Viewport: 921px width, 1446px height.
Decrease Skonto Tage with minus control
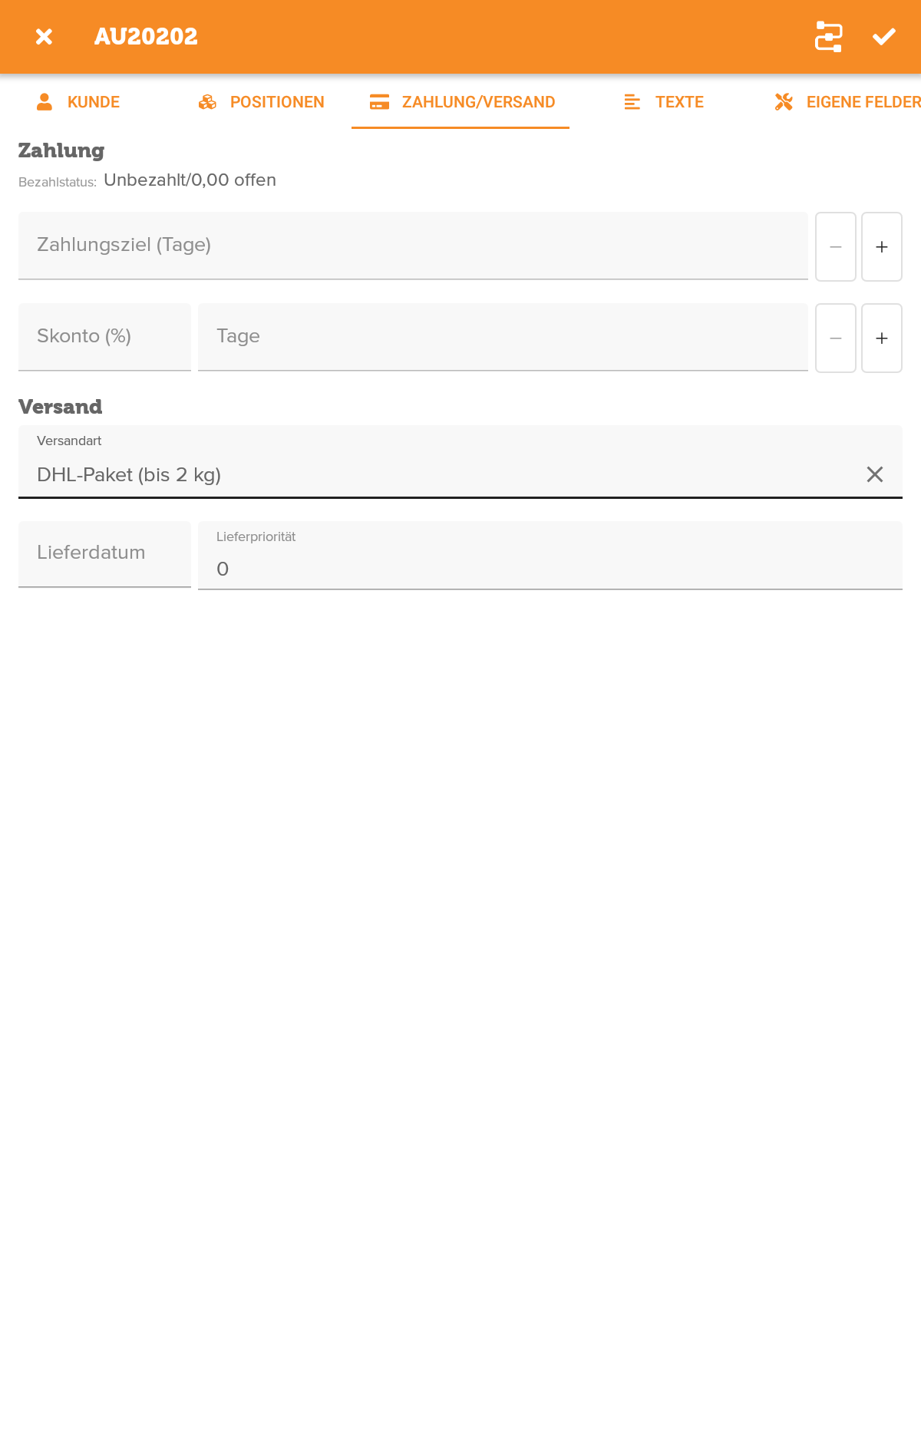click(835, 338)
